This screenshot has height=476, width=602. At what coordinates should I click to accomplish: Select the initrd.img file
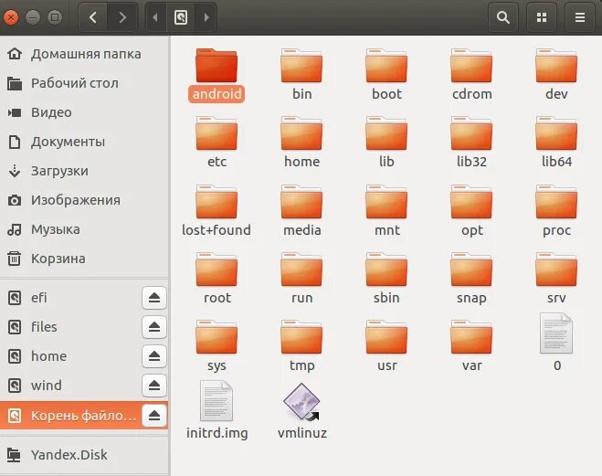217,411
